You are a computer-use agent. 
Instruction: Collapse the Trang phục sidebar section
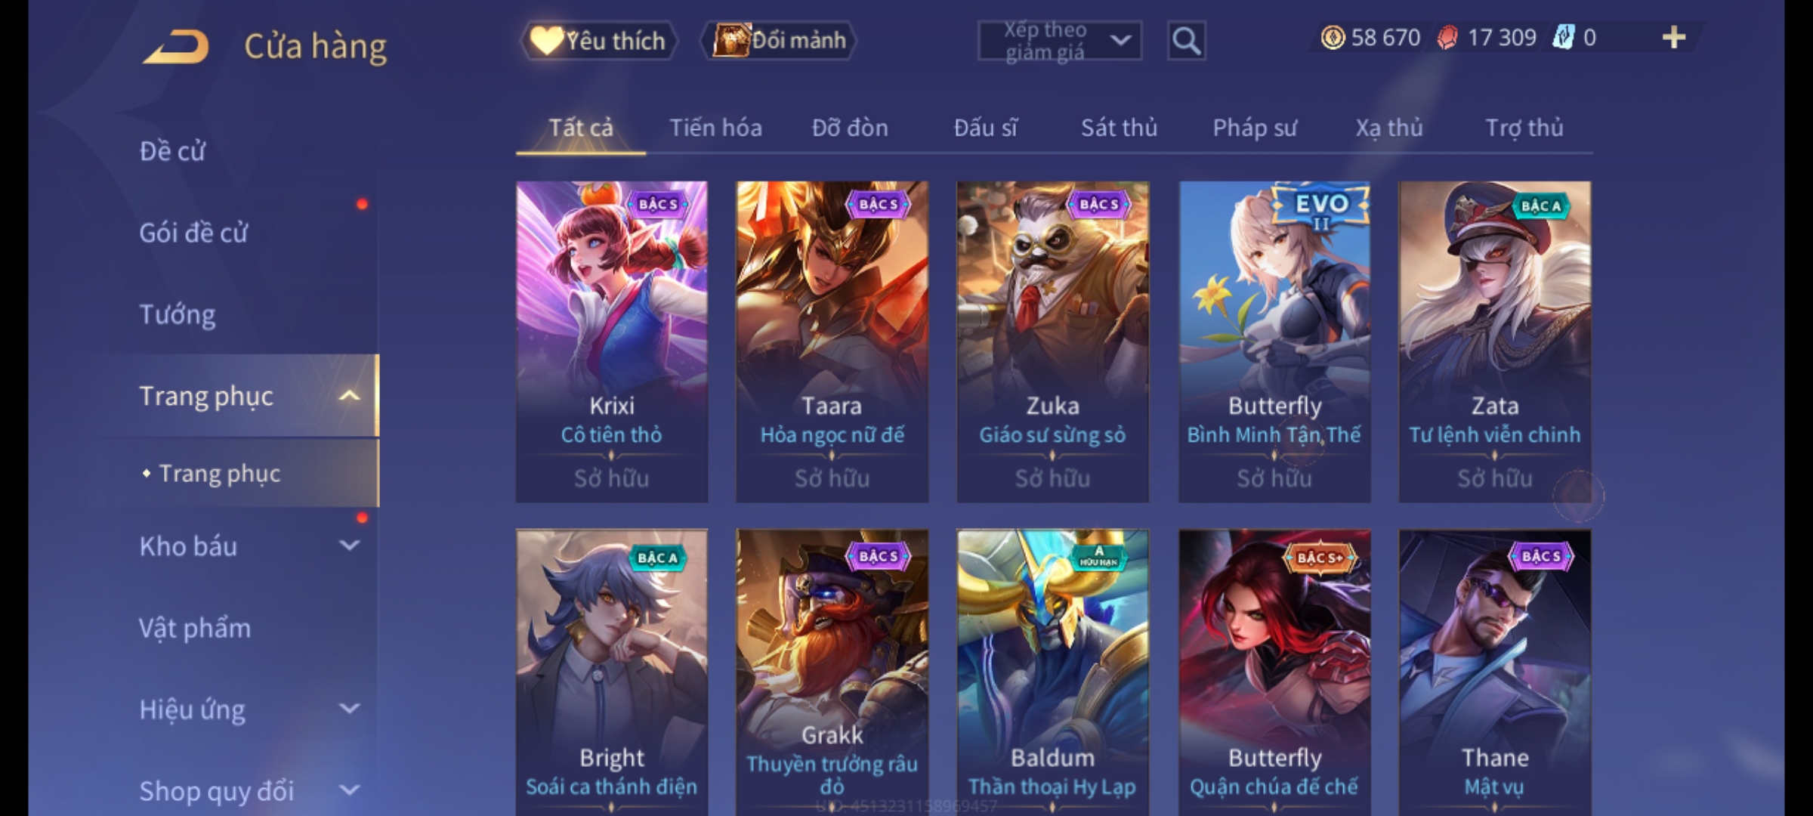pyautogui.click(x=349, y=396)
